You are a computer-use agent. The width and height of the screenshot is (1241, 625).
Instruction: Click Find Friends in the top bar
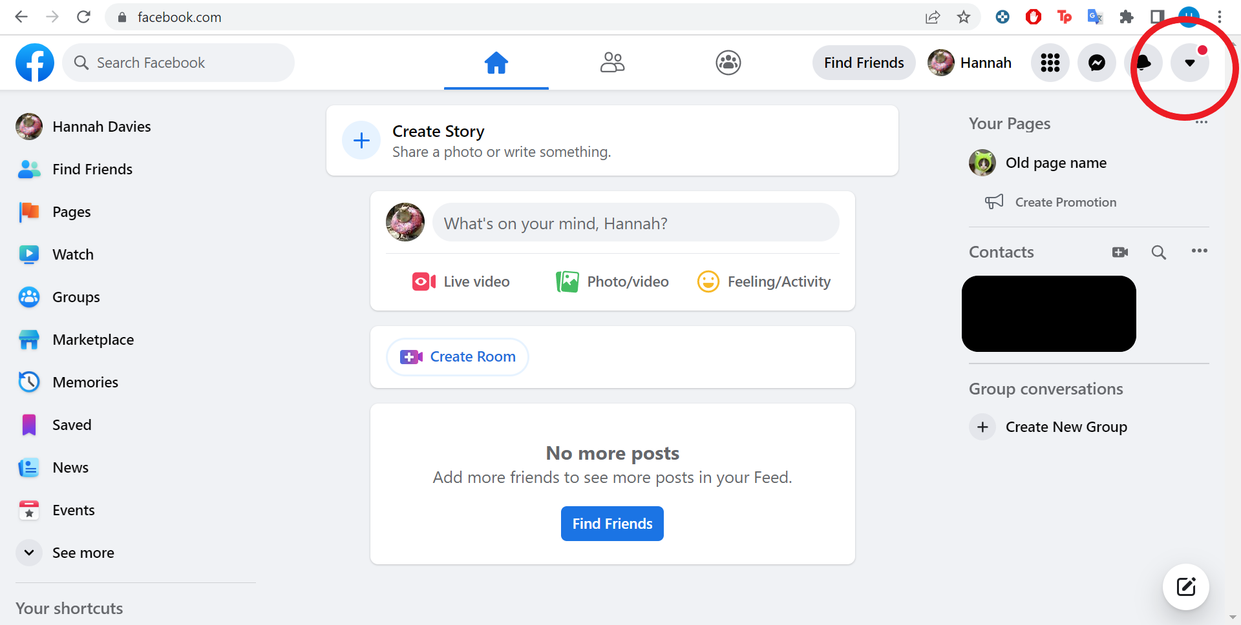tap(864, 63)
